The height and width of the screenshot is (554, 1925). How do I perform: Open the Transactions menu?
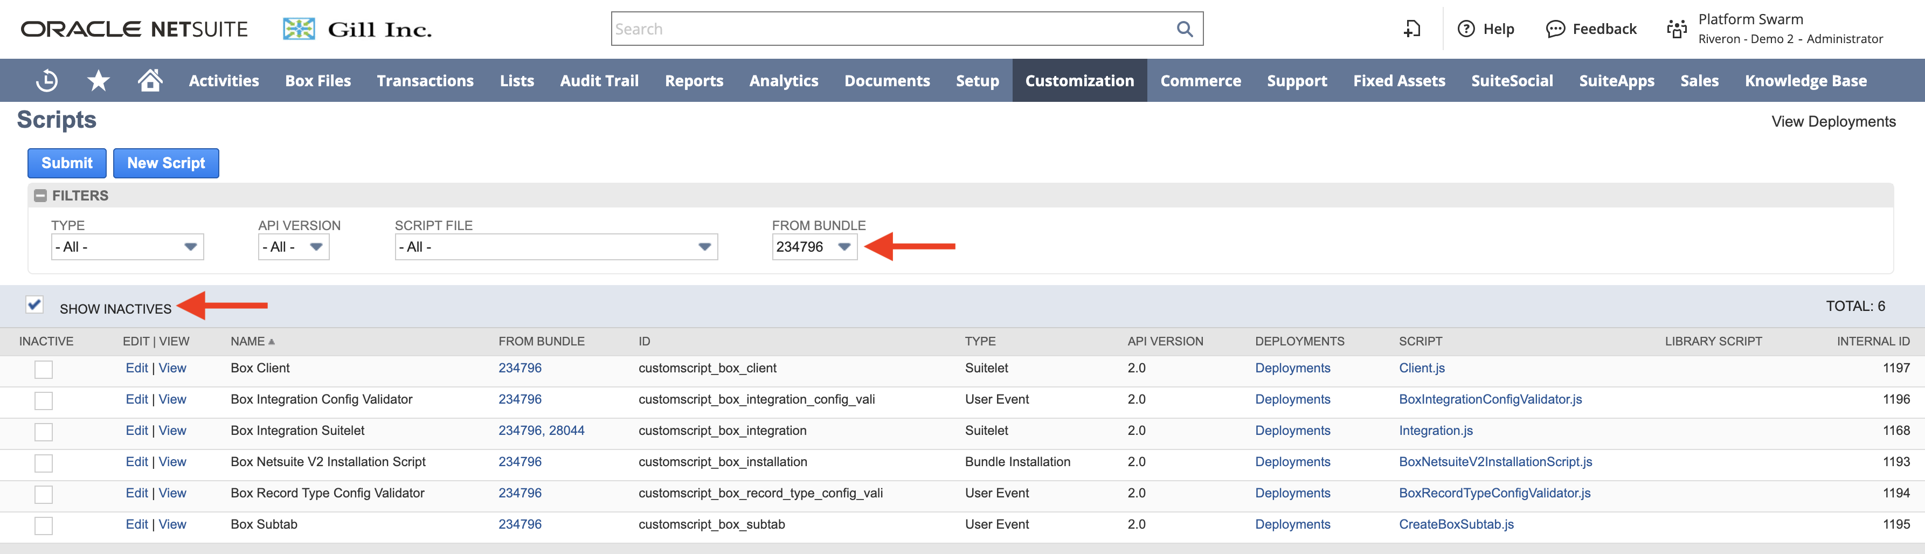[x=425, y=81]
